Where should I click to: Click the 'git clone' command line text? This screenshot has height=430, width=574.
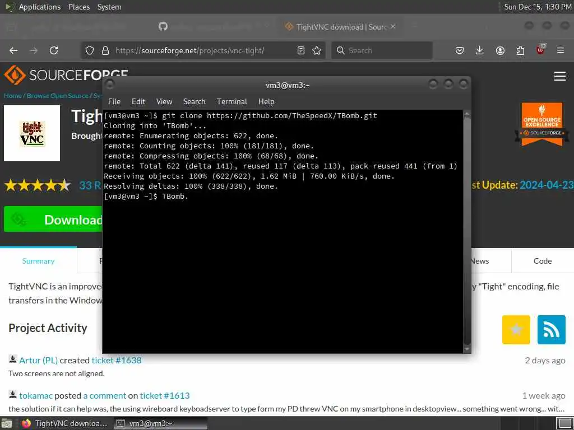click(x=270, y=115)
